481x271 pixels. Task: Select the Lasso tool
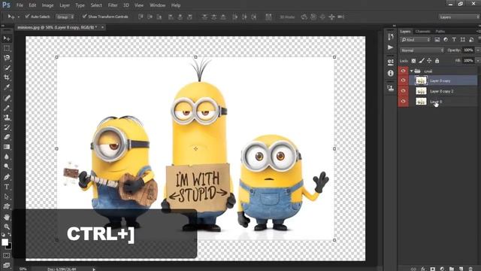[7, 58]
